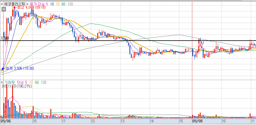Select the 3,748 horizontal price line label
Image resolution: width=256 pixels, height=125 pixels.
tap(5, 38)
